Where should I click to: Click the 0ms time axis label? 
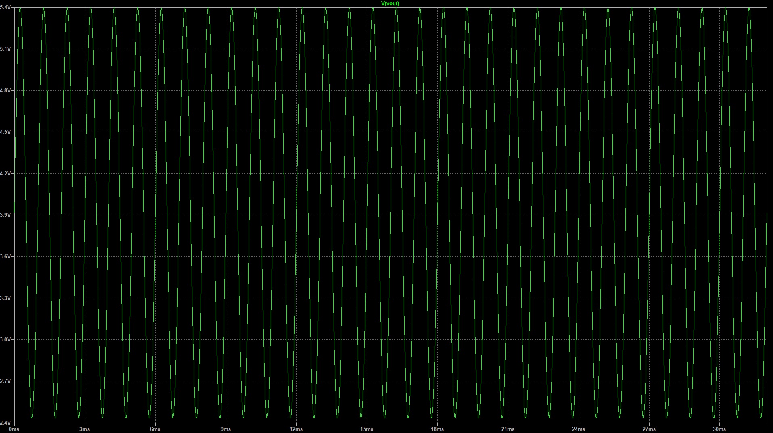coord(14,429)
